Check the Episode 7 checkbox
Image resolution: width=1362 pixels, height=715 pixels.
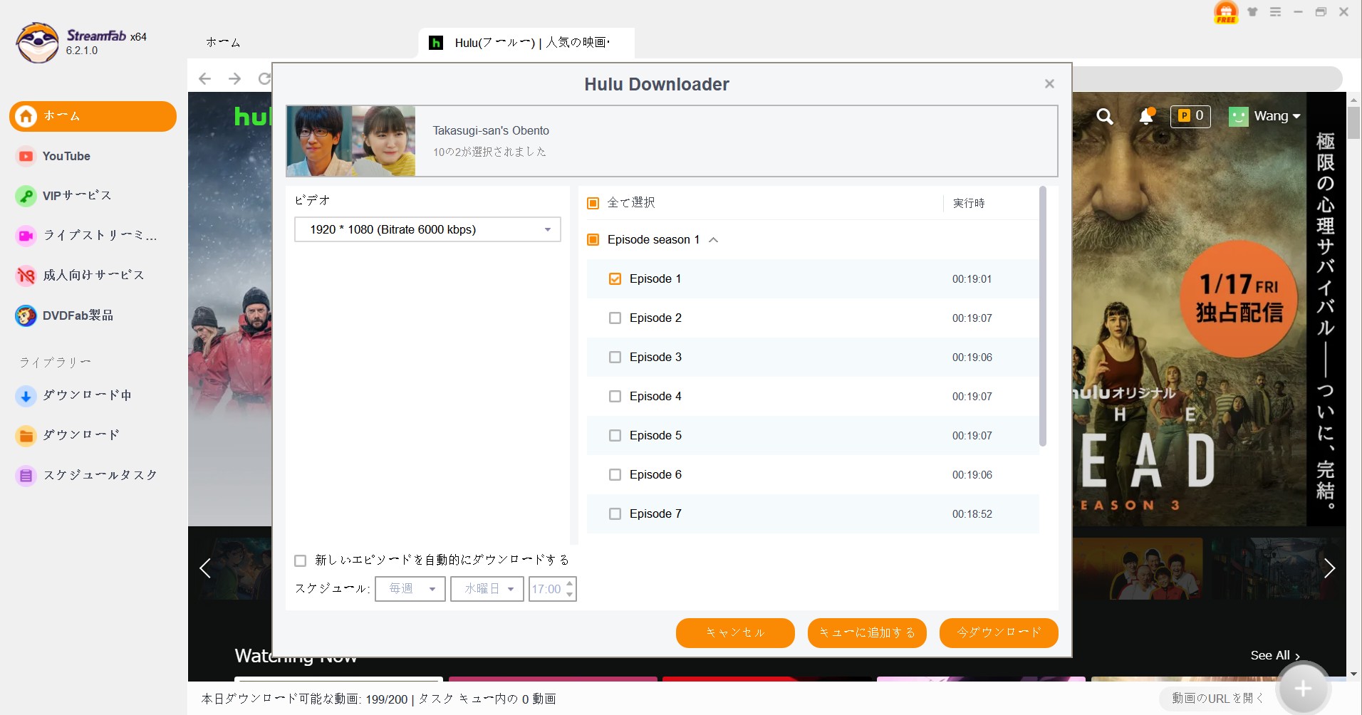[615, 514]
